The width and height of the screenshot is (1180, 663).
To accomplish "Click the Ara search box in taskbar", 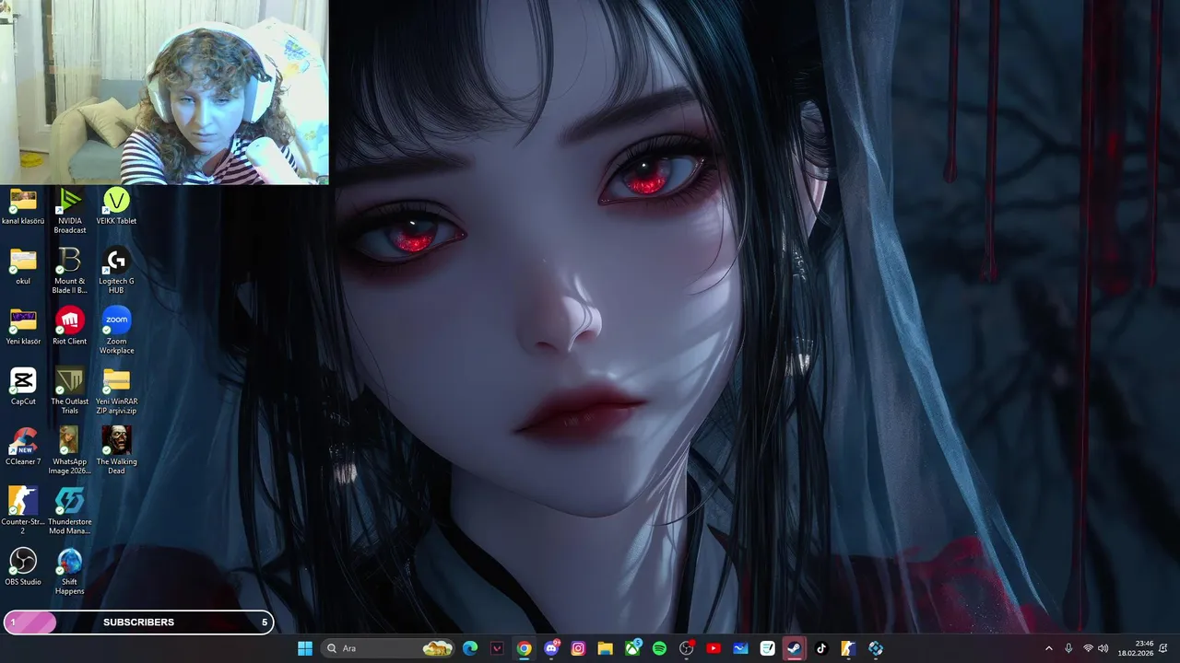I will pos(389,648).
